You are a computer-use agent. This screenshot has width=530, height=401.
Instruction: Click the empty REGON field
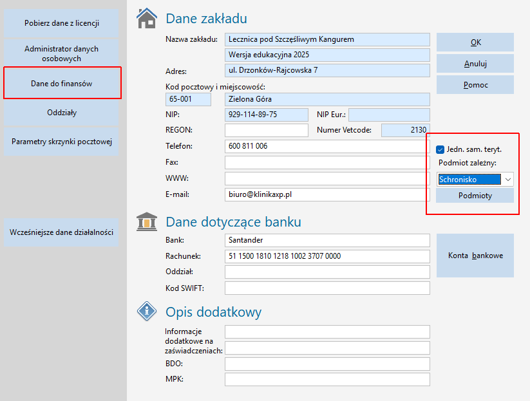(267, 131)
